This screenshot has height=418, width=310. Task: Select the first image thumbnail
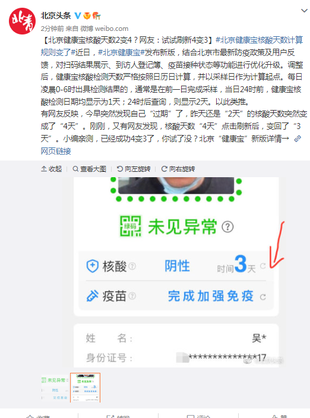pyautogui.click(x=55, y=388)
